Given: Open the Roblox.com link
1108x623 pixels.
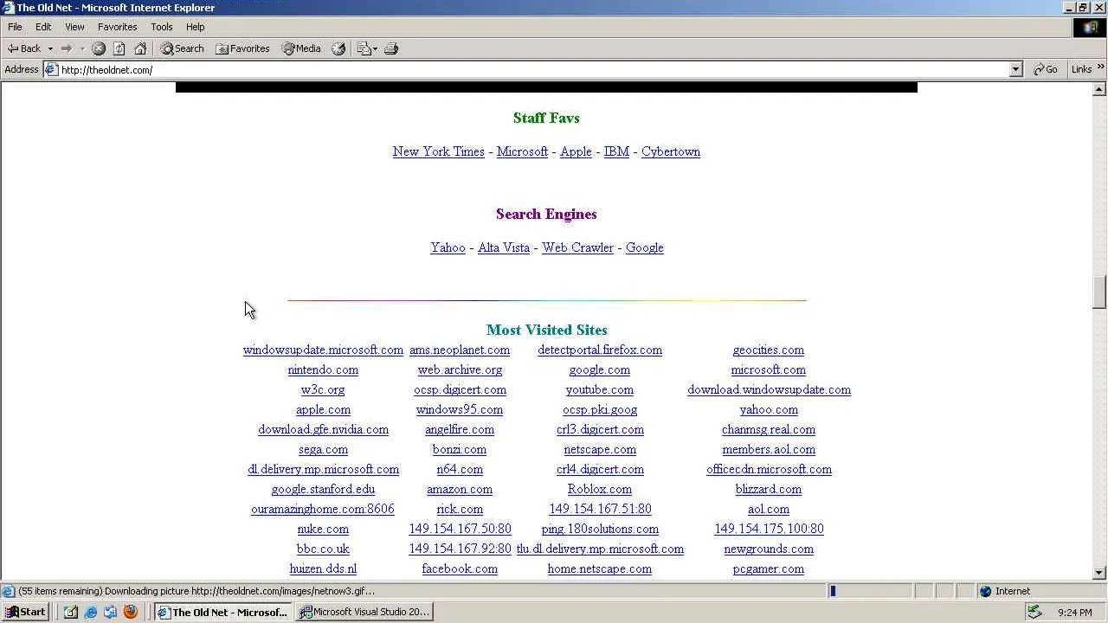Looking at the screenshot, I should coord(600,489).
